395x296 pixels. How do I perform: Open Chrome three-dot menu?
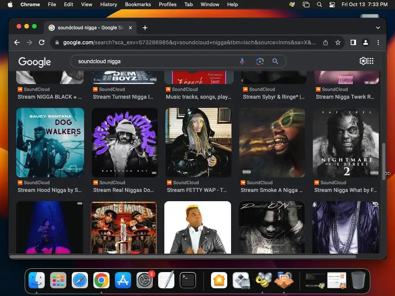coord(378,42)
